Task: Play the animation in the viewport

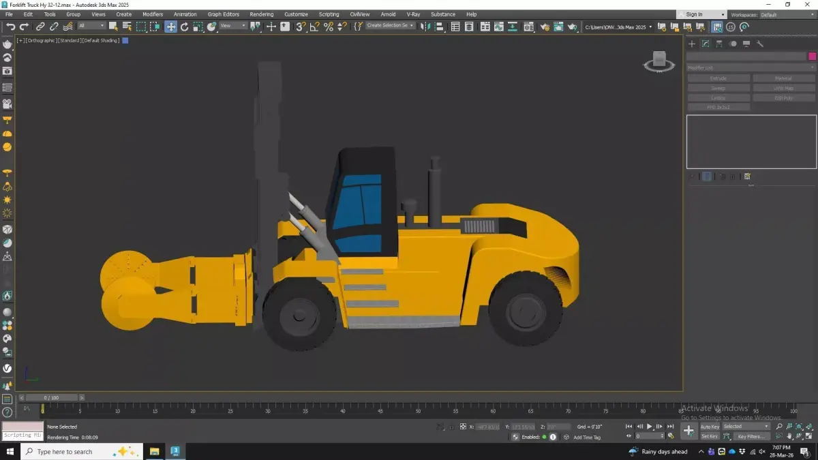Action: click(649, 427)
